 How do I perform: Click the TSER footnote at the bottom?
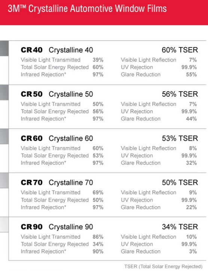163,267
